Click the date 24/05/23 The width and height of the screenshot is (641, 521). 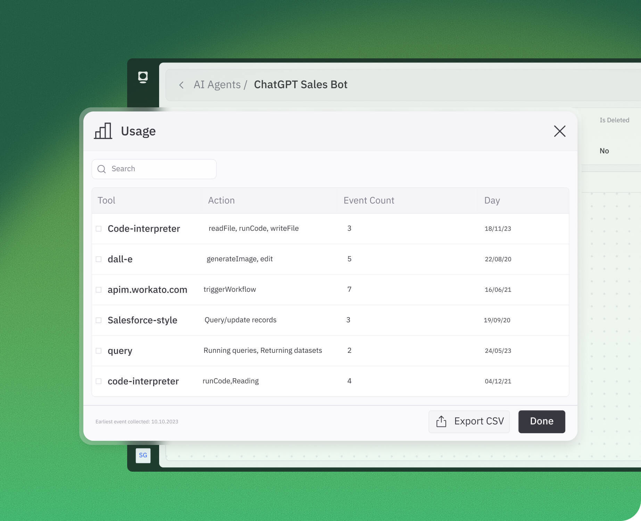498,351
